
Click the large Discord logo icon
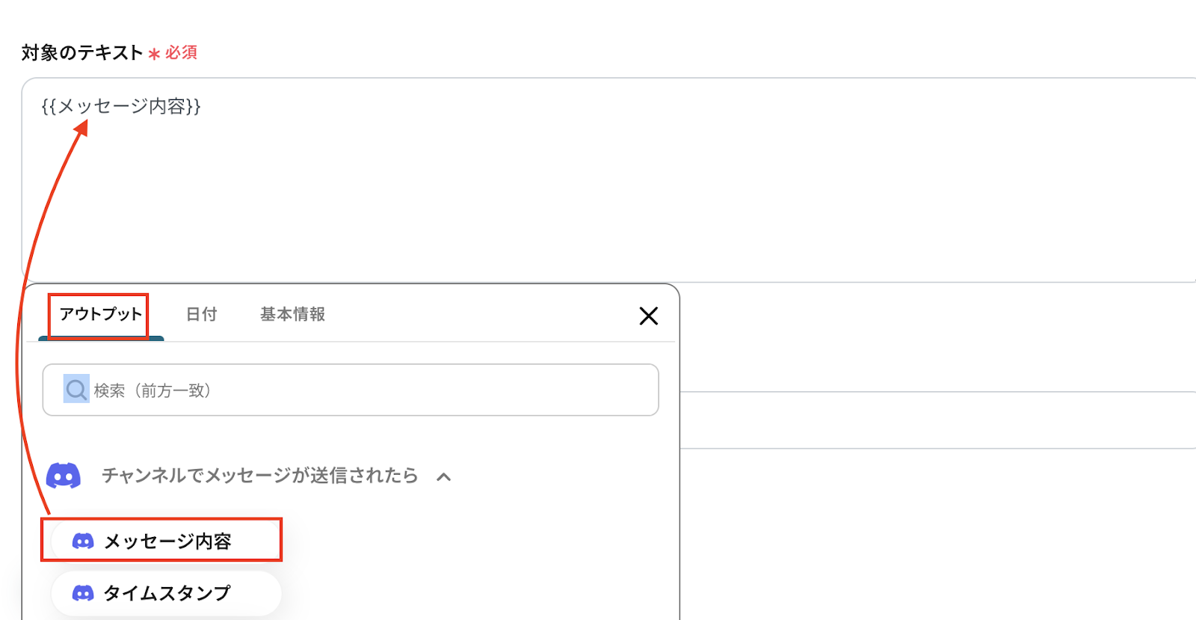[x=64, y=476]
